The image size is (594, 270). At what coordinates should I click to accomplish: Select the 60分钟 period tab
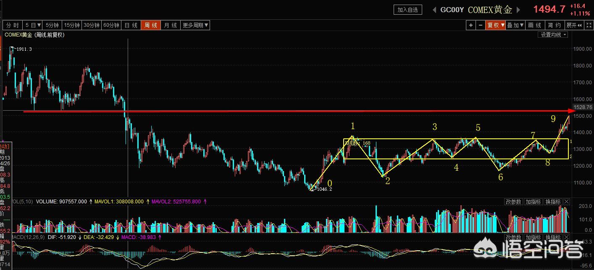111,25
